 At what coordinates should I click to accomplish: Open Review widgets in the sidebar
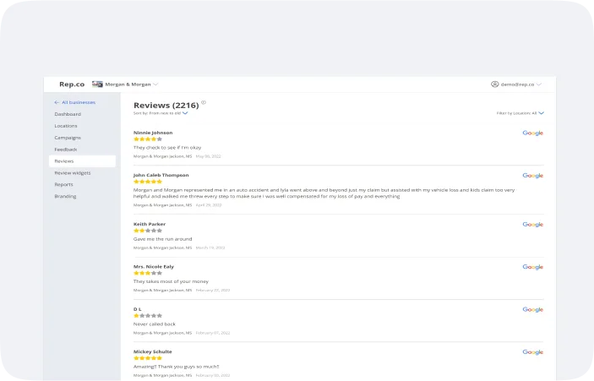pyautogui.click(x=73, y=172)
